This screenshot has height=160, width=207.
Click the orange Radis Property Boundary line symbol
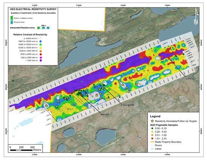click(152, 142)
